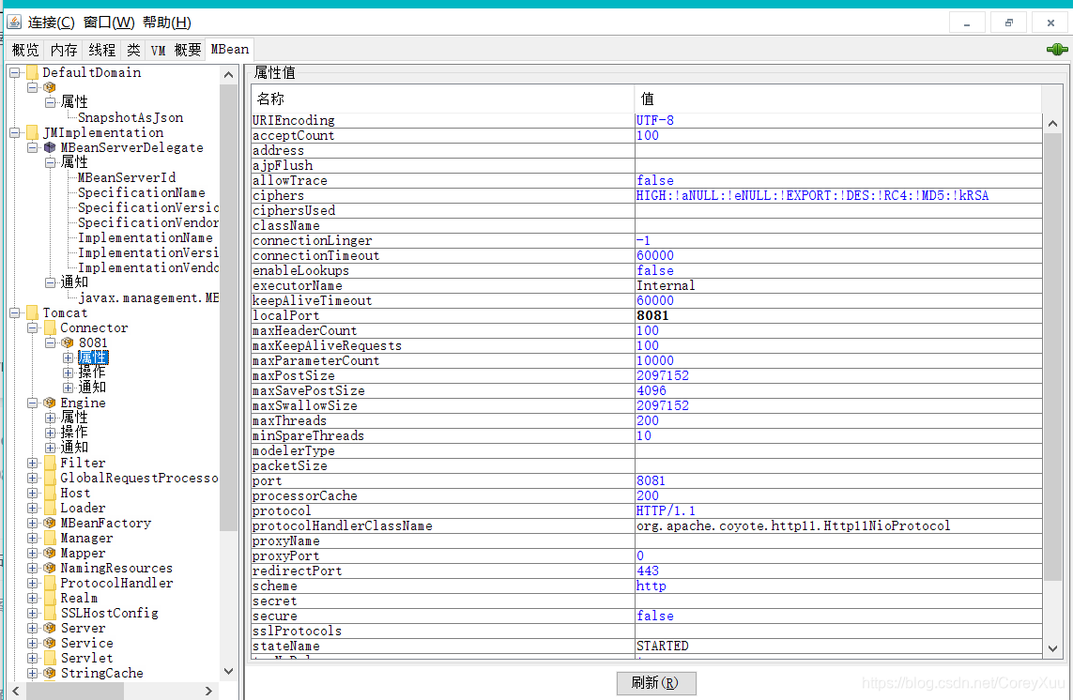Viewport: 1073px width, 700px height.
Task: Collapse the DefaultDomain tree node
Action: (x=14, y=72)
